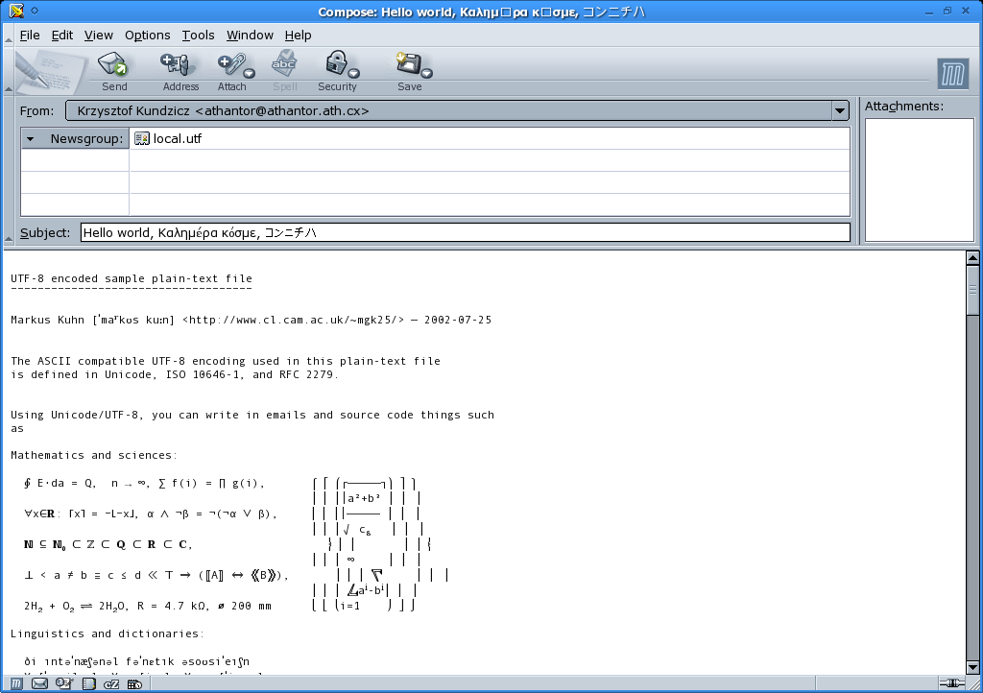Viewport: 983px width, 693px height.
Task: Click the empty Attachments list box
Action: coord(919,179)
